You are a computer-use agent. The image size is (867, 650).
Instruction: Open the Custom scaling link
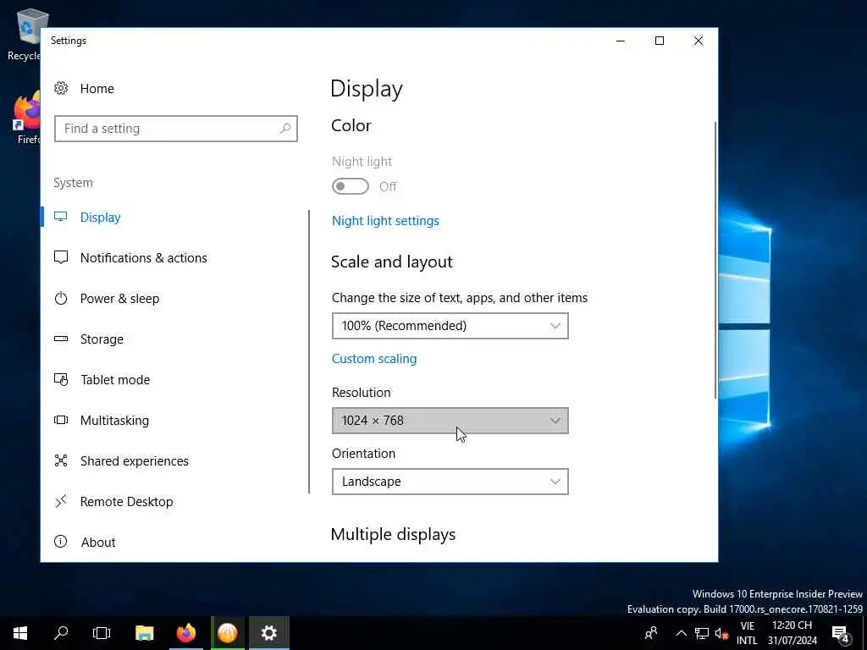374,359
